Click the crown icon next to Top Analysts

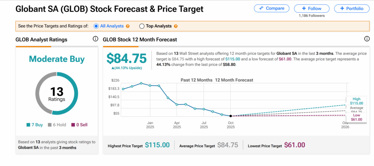point(176,26)
